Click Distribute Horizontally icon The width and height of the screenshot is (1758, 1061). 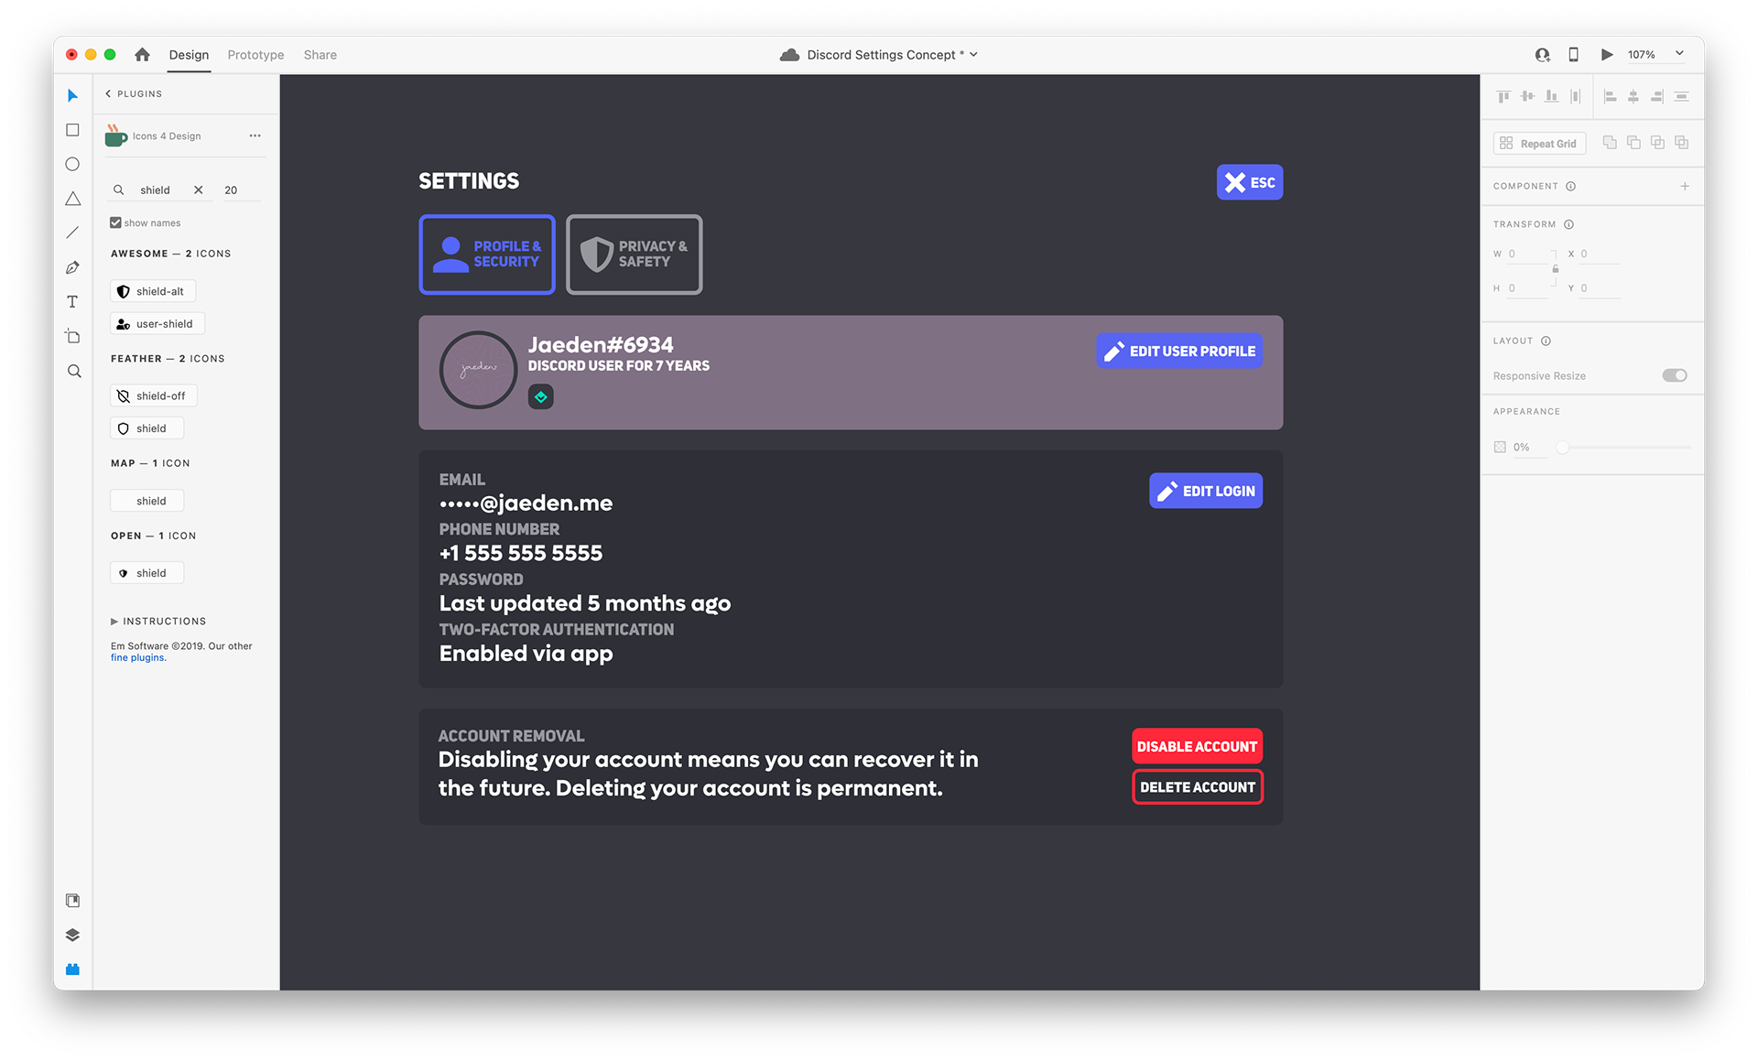(1681, 96)
